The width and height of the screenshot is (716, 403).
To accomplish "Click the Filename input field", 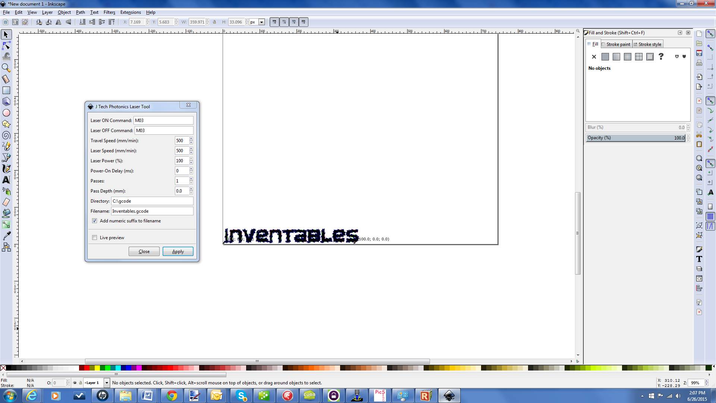I will tap(152, 211).
